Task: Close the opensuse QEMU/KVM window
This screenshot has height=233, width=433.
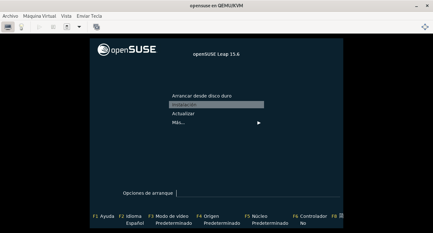Action: pos(427,6)
